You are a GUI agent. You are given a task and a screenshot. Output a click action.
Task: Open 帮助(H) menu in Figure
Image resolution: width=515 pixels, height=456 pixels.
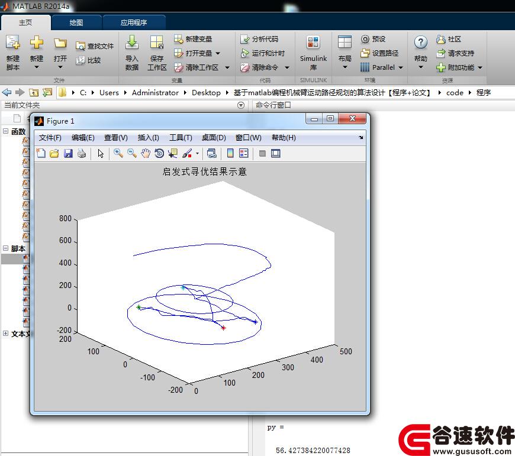pos(284,138)
